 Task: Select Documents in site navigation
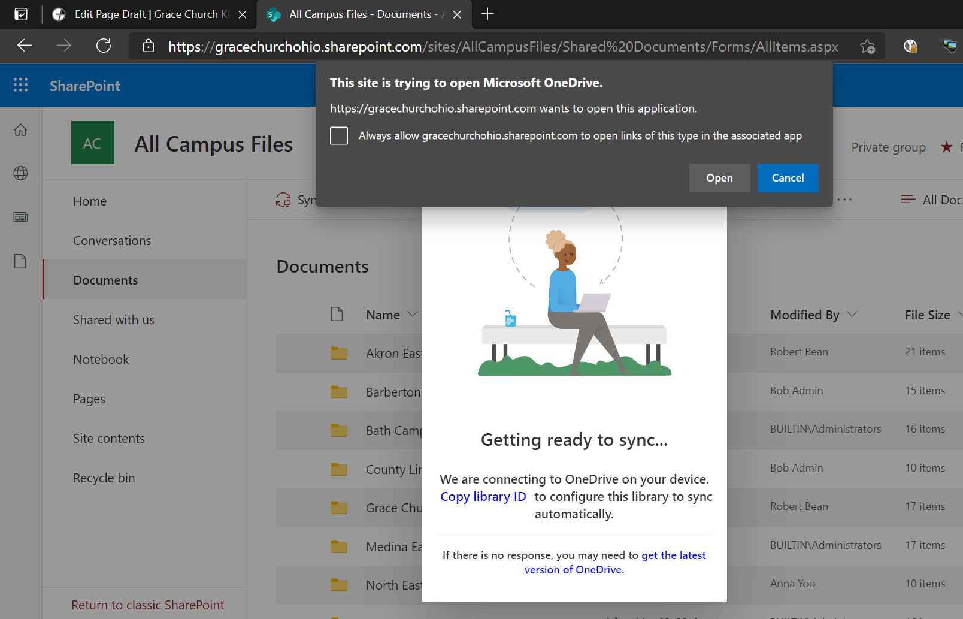pyautogui.click(x=105, y=280)
